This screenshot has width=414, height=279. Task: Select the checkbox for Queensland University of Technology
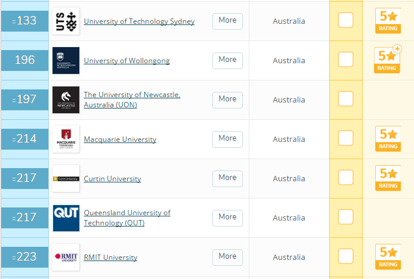pos(345,217)
